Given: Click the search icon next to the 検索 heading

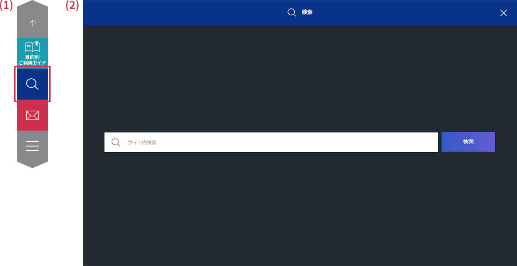Looking at the screenshot, I should click(292, 12).
